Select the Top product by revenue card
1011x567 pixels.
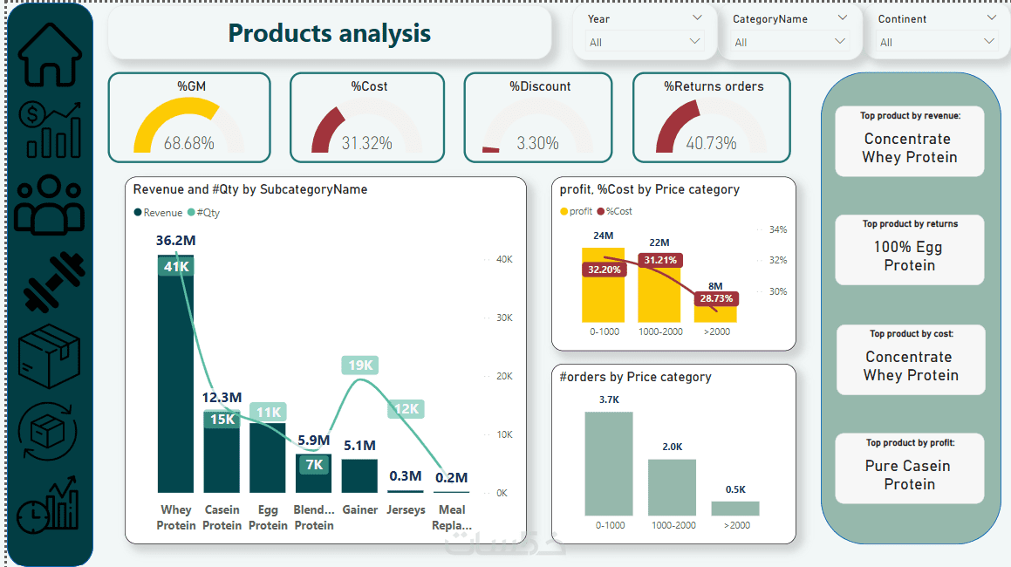(910, 141)
